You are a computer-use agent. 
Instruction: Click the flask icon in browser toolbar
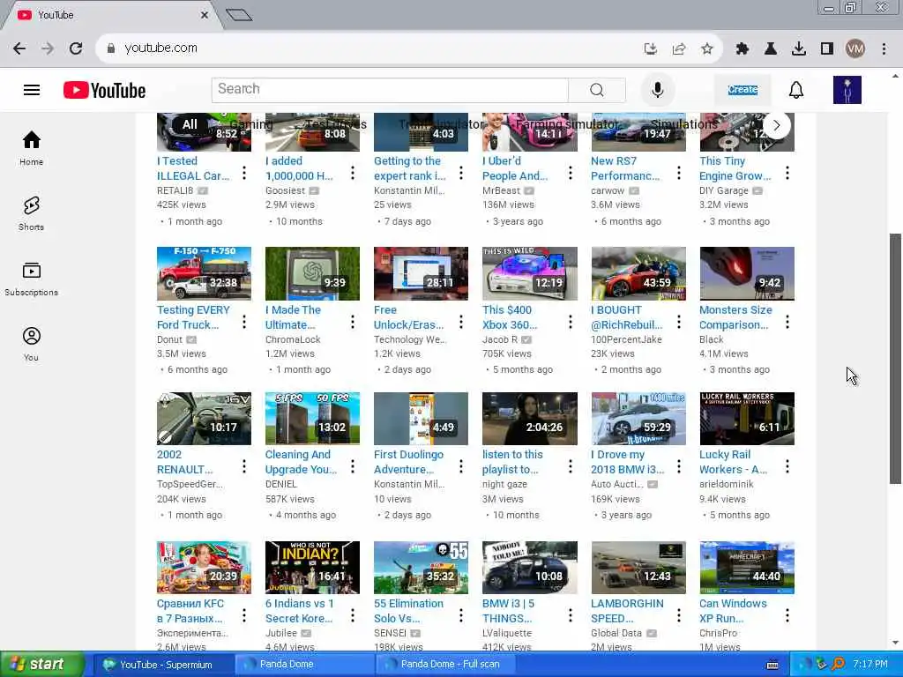pyautogui.click(x=770, y=49)
